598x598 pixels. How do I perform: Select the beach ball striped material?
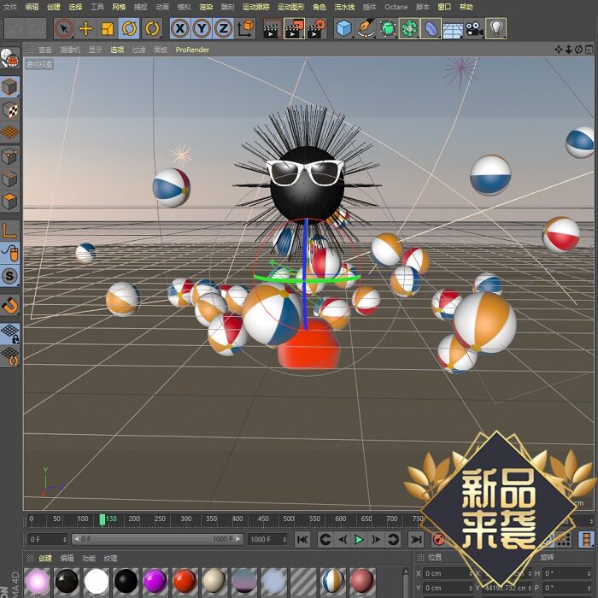(332, 582)
